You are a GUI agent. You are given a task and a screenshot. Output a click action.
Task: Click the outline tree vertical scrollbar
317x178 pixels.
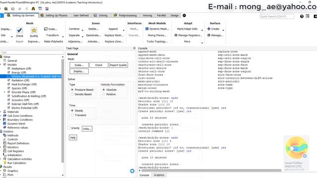(62, 111)
